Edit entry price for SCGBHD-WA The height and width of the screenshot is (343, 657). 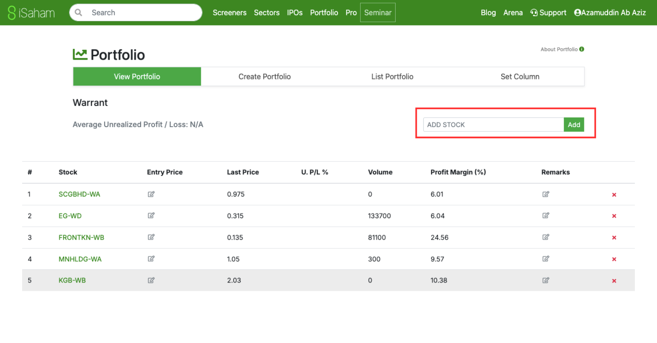click(151, 194)
